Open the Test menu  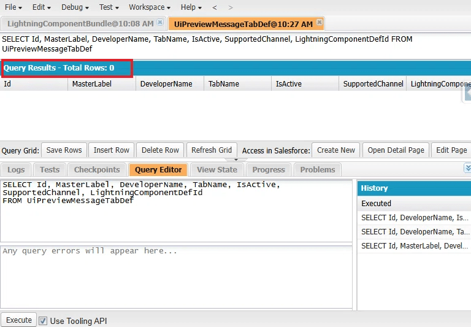coord(109,7)
